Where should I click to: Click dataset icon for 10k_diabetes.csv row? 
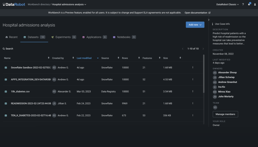tap(6, 92)
